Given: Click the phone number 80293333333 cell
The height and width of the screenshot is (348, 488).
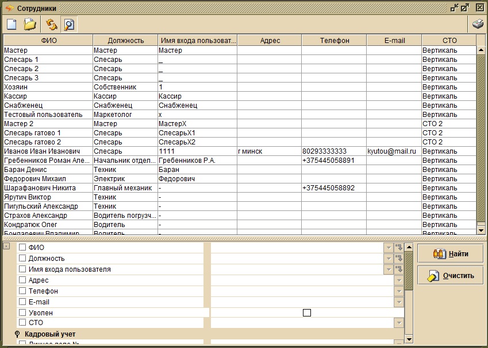Looking at the screenshot, I should (334, 151).
